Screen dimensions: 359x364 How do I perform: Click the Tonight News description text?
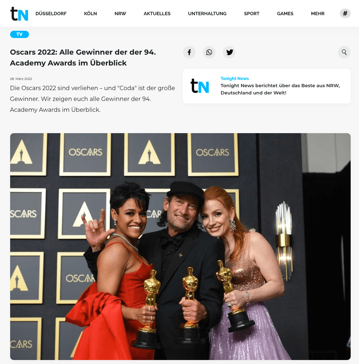[280, 89]
